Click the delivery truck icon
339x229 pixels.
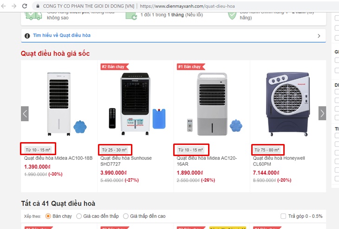pos(33,16)
